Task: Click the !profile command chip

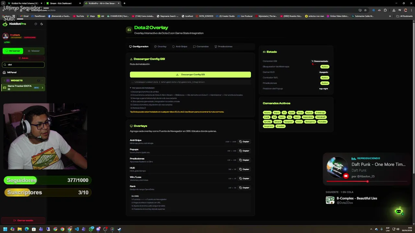Action: click(267, 122)
